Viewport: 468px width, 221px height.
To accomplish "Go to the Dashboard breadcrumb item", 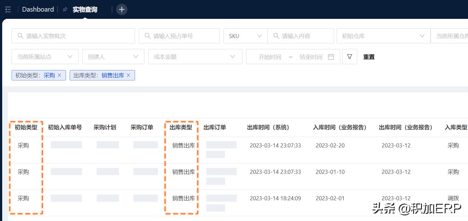I will pos(38,9).
